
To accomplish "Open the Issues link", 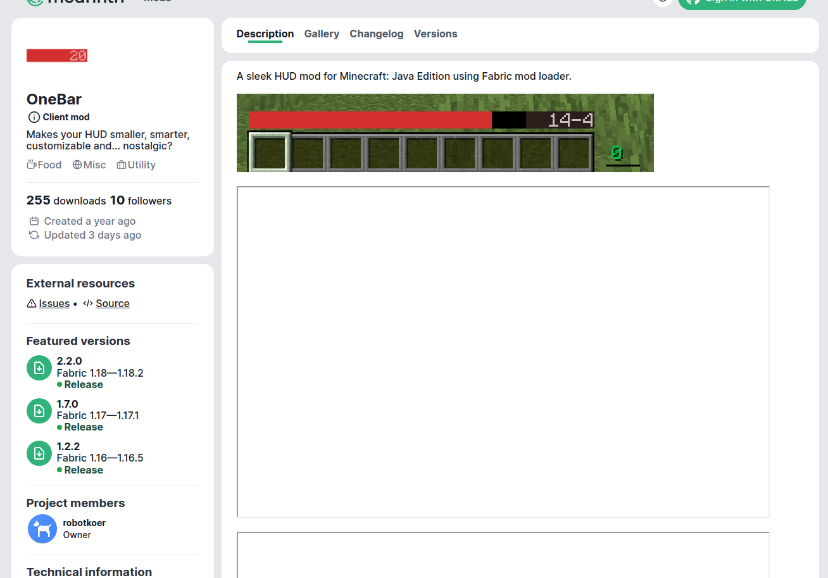I will pyautogui.click(x=54, y=303).
